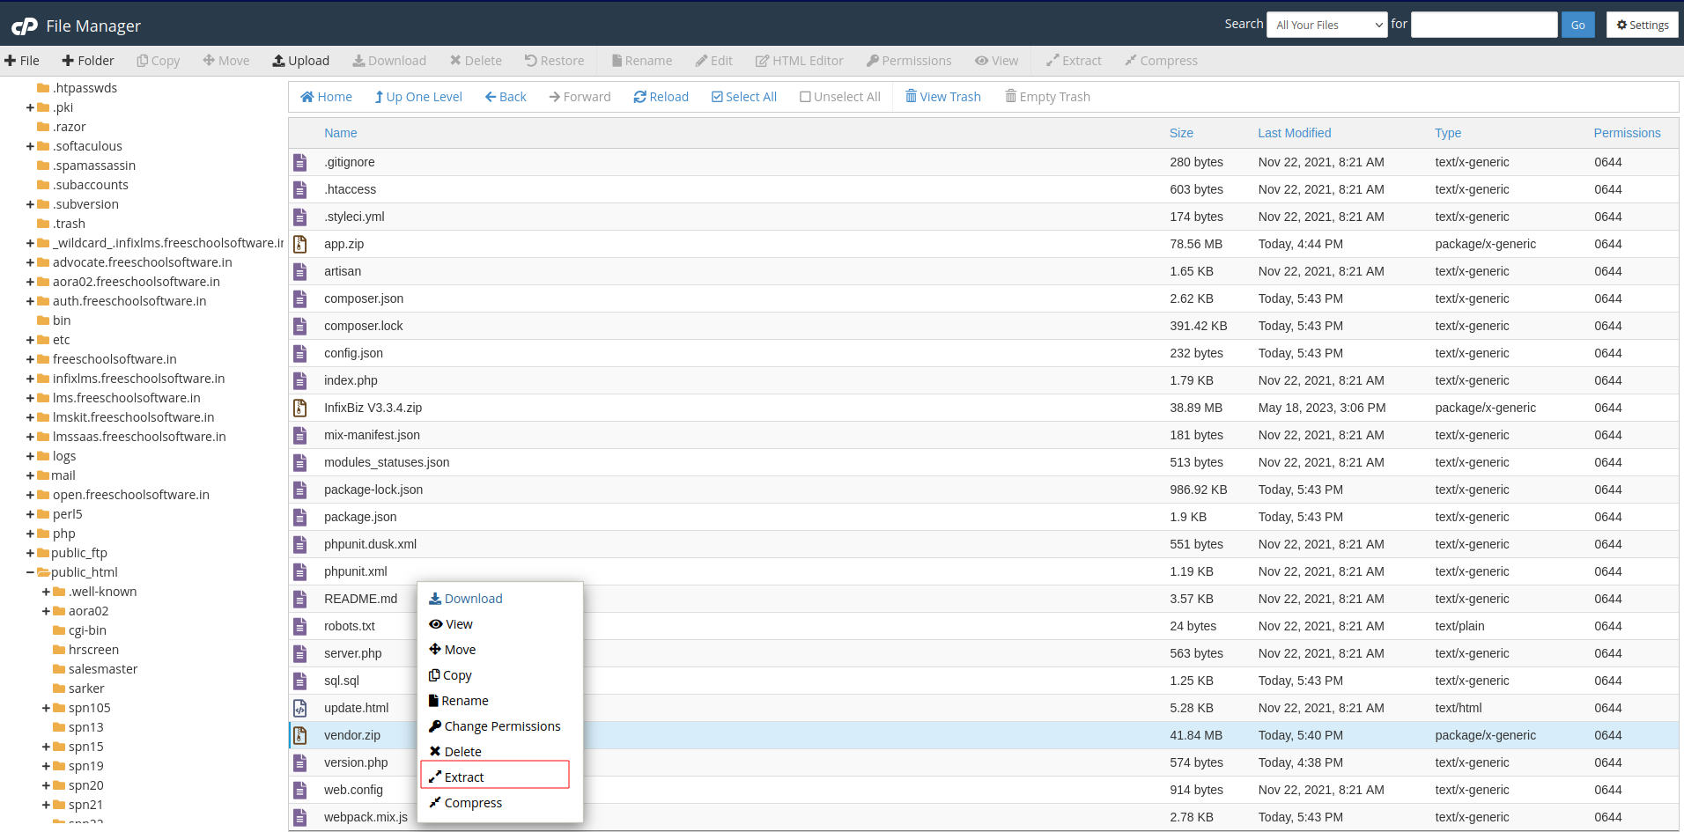Select Change Permissions in context menu
The height and width of the screenshot is (832, 1684).
point(502,726)
